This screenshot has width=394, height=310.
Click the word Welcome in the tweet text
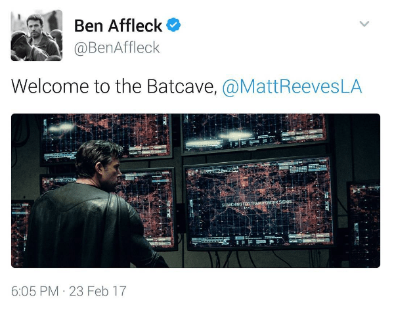[50, 86]
